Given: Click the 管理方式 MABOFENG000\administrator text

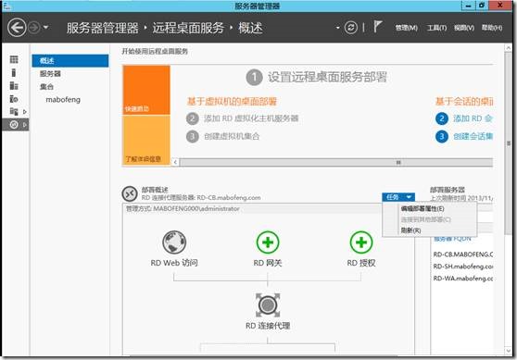Looking at the screenshot, I should click(x=183, y=209).
